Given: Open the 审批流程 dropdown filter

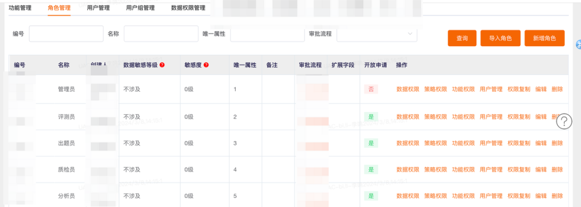Looking at the screenshot, I should point(377,34).
